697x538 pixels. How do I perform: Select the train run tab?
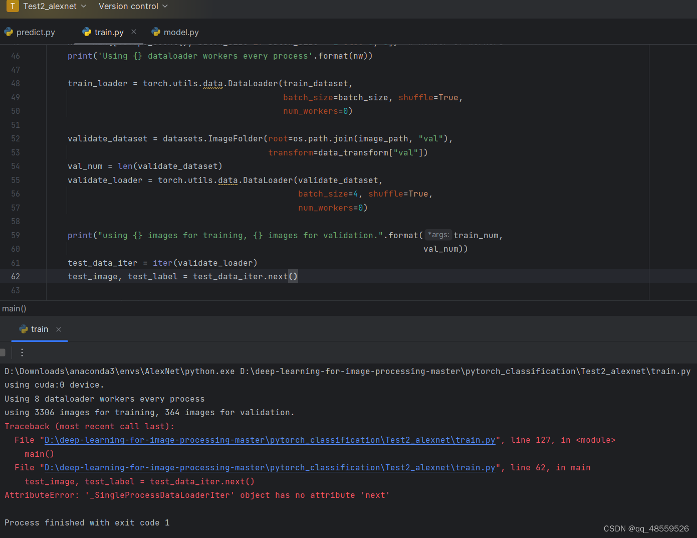coord(40,329)
